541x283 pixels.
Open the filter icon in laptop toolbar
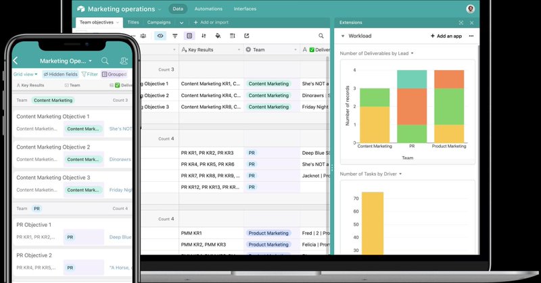point(175,36)
